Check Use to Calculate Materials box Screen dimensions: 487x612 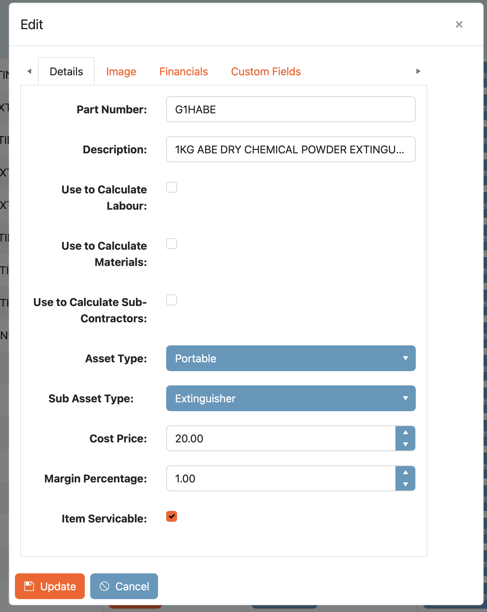(172, 244)
